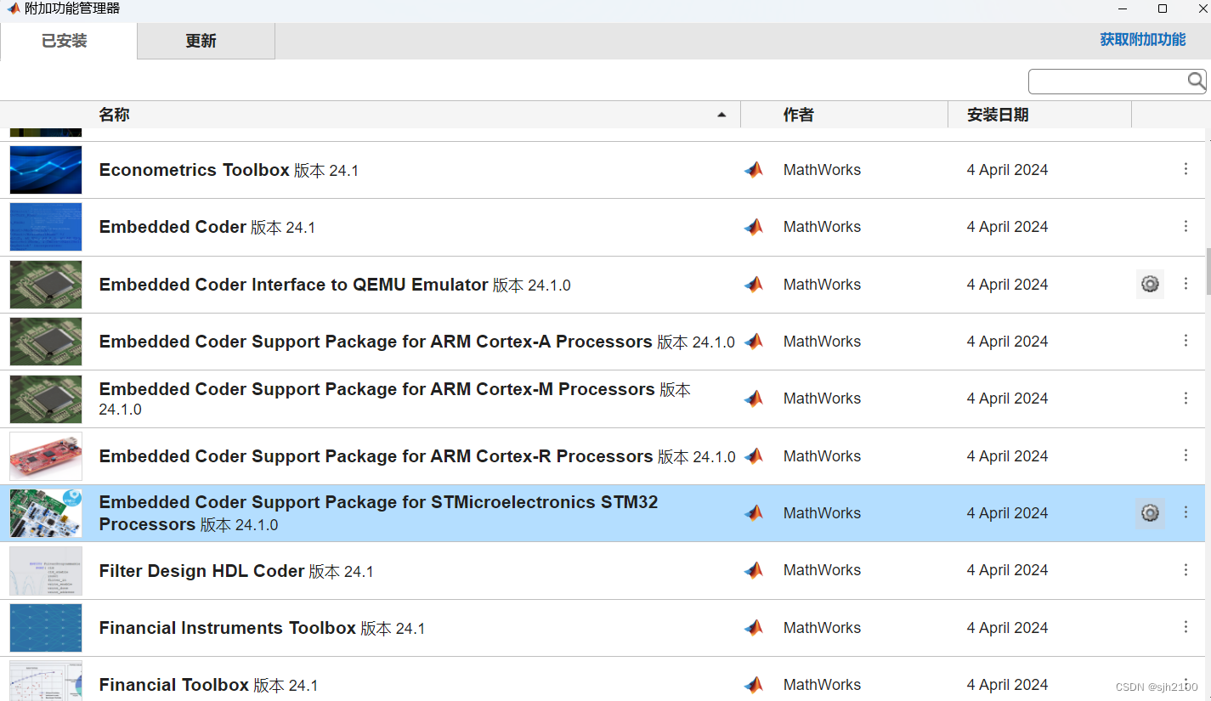Select Filter Design HDL Coder thumbnail

click(46, 571)
